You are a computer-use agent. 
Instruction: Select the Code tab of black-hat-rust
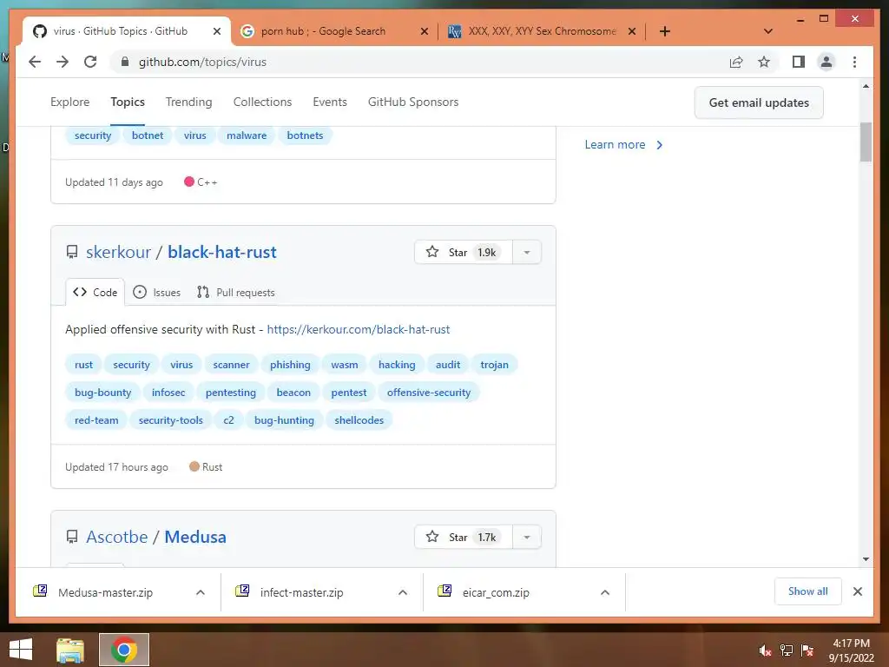[95, 292]
